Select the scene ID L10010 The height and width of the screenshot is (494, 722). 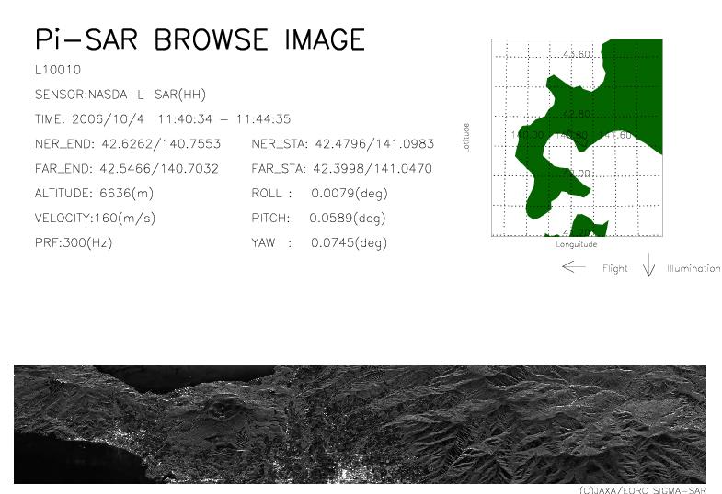coord(58,70)
